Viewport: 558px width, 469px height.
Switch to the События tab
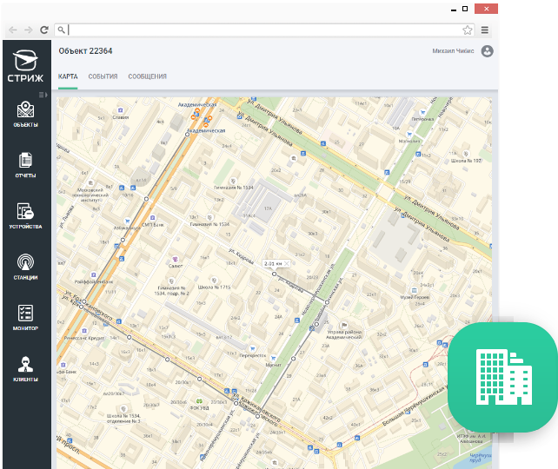[x=103, y=76]
